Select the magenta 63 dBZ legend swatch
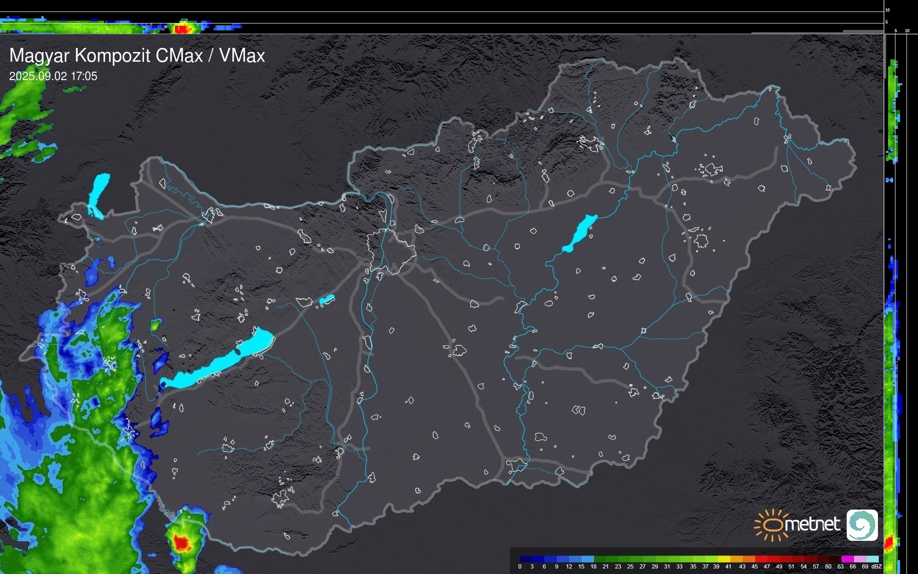 point(848,559)
